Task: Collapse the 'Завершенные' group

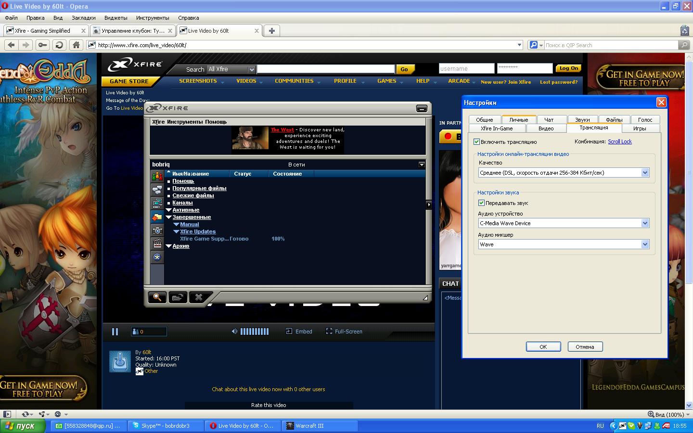Action: 169,217
